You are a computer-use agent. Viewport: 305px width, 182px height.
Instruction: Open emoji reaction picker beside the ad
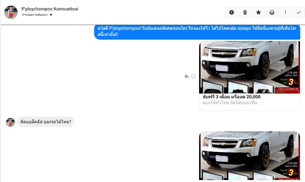point(193,76)
